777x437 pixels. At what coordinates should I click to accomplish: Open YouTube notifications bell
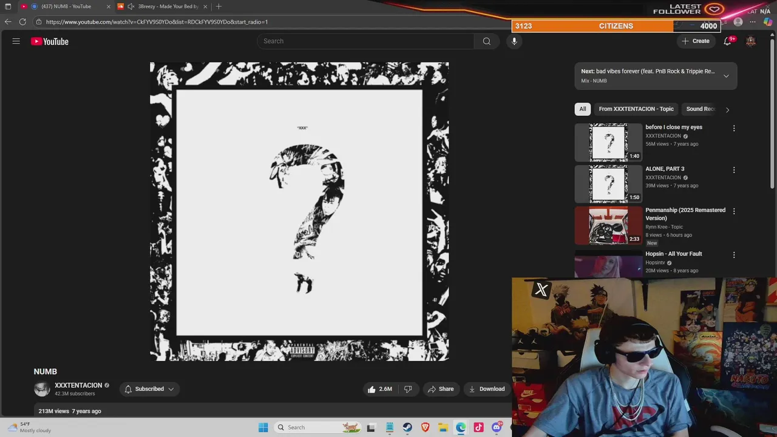[x=727, y=41]
